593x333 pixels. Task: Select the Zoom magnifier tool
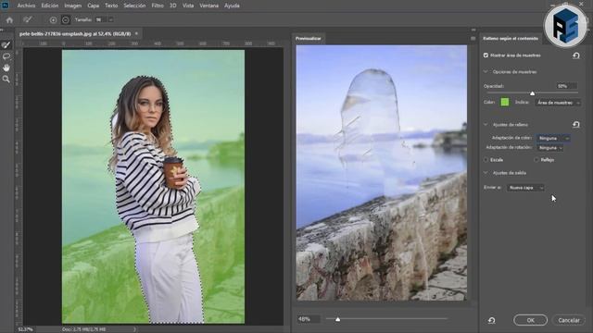point(6,79)
